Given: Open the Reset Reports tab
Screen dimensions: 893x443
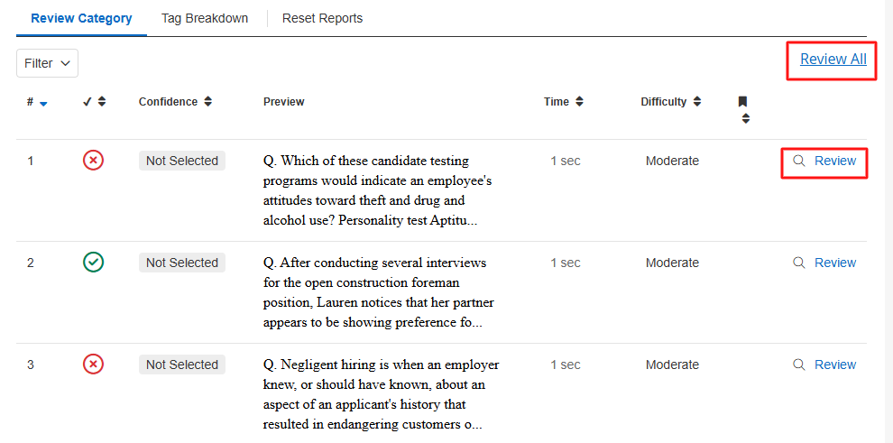Looking at the screenshot, I should coord(322,18).
